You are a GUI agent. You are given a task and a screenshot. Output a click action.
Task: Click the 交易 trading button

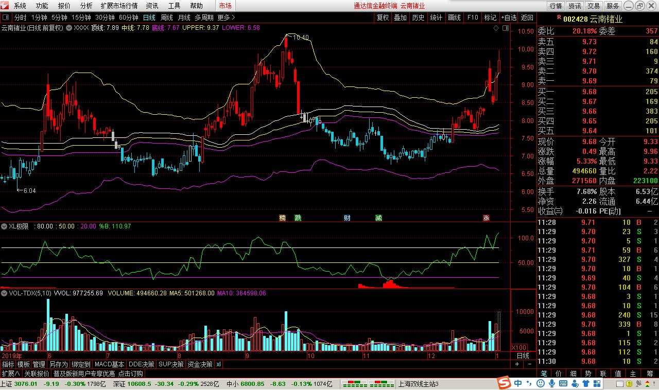click(594, 6)
